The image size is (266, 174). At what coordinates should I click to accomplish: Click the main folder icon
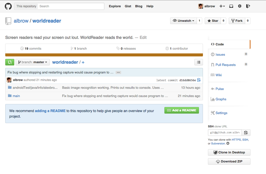click(10, 96)
